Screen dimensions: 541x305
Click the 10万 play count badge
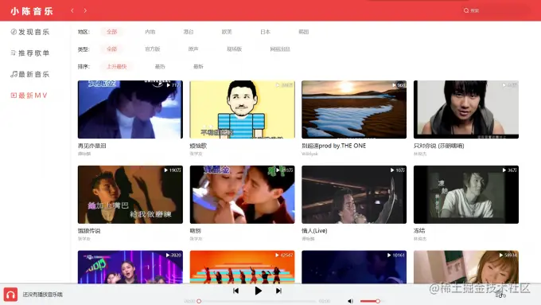pos(398,170)
